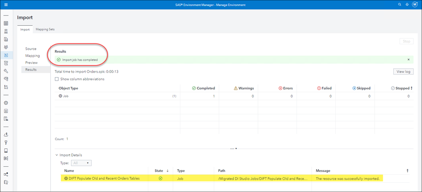Open the Data page table icon
Screen dimensions: 422x192
[x=6, y=23]
